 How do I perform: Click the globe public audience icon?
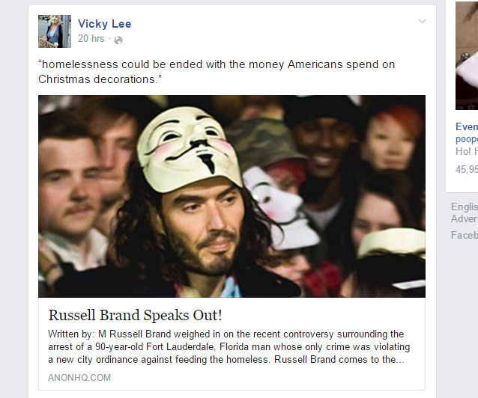[x=118, y=40]
